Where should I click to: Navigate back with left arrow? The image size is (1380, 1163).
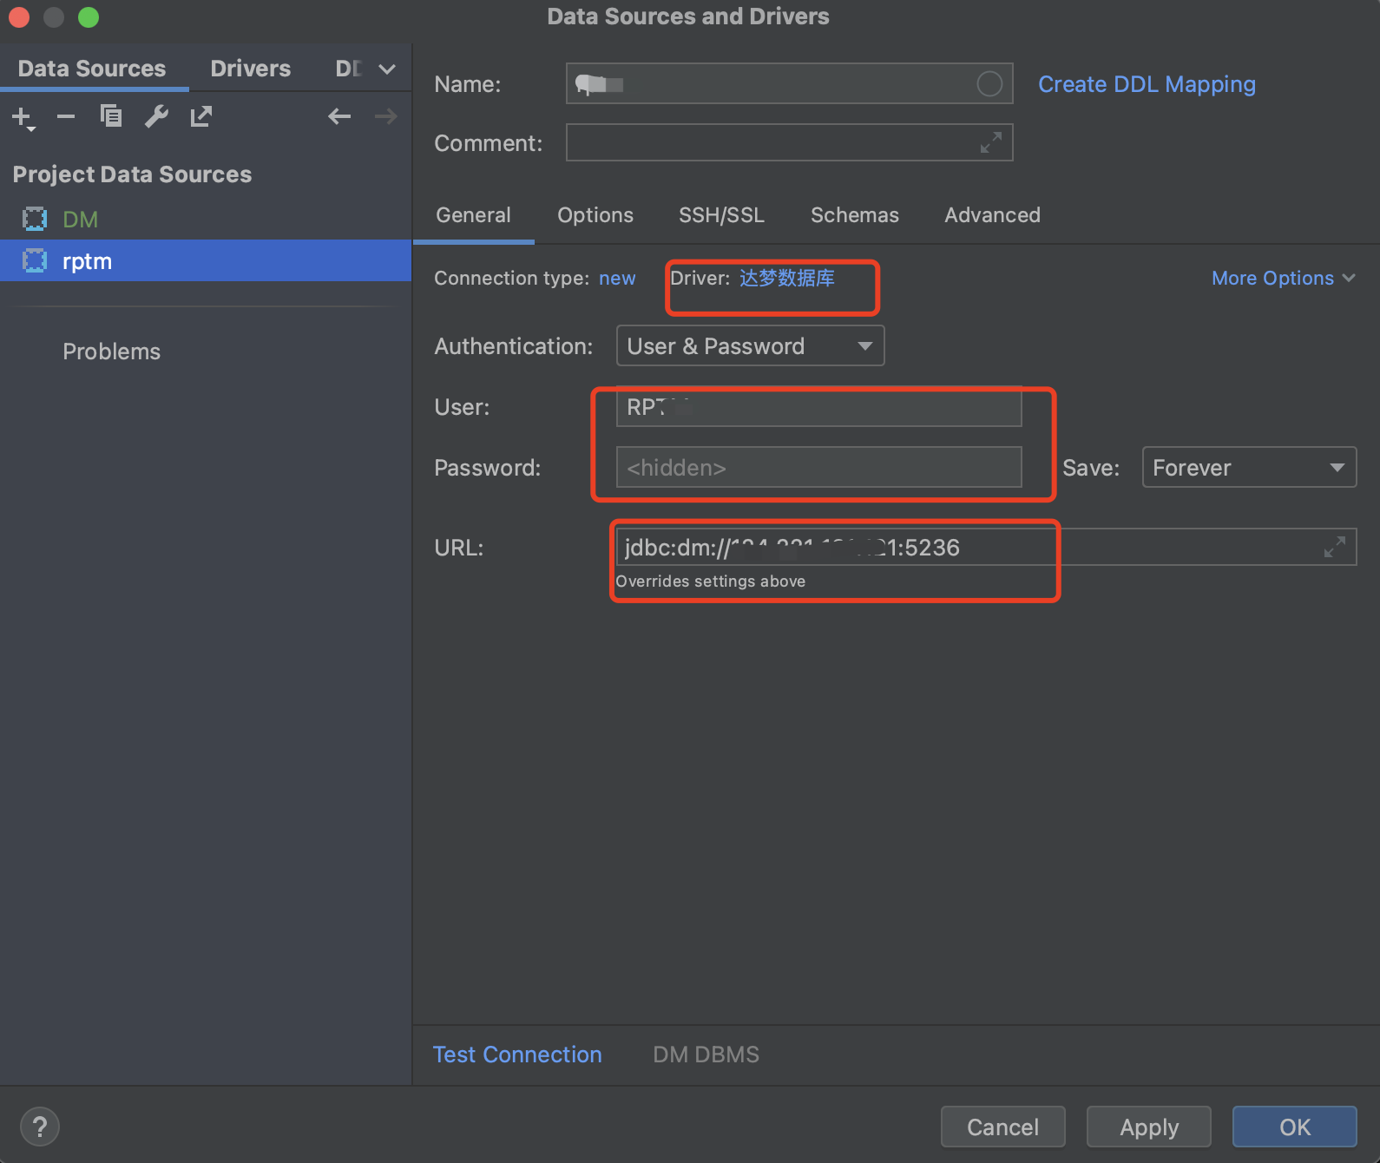tap(339, 116)
